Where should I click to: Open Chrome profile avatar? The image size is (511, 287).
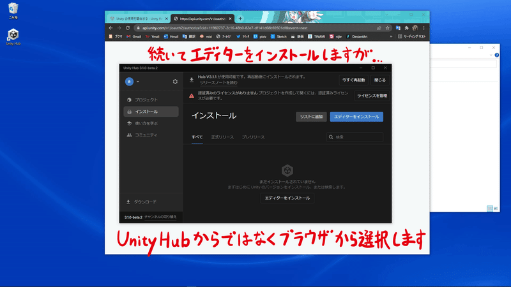point(415,28)
